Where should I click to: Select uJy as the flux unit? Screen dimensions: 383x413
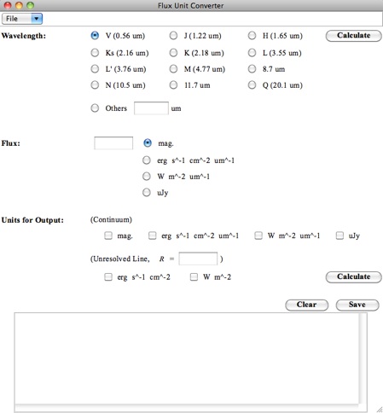click(147, 193)
